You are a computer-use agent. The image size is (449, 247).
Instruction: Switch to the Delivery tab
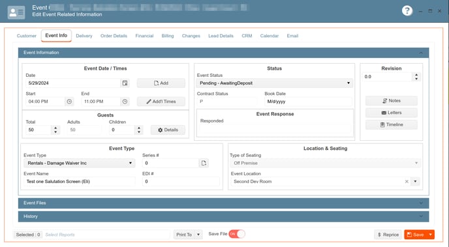84,36
